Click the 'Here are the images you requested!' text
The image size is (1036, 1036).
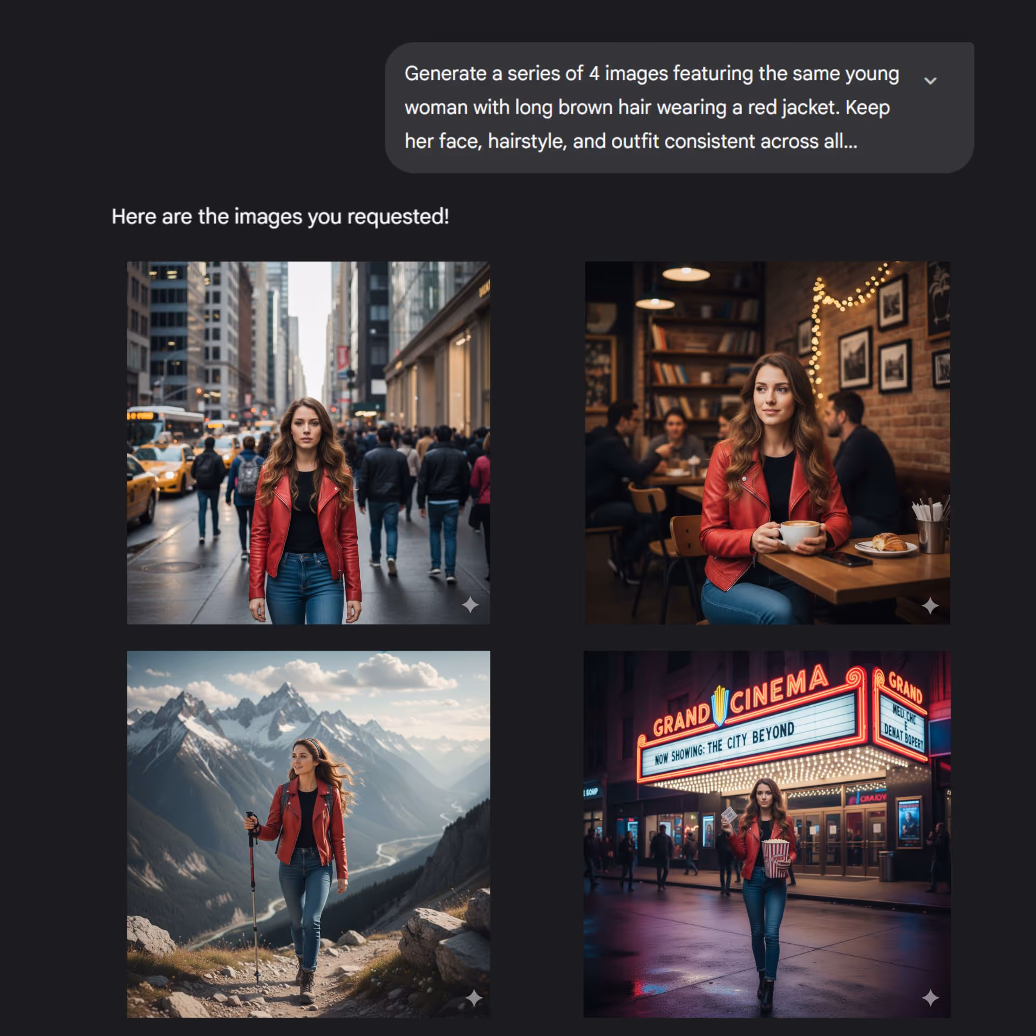pyautogui.click(x=280, y=216)
